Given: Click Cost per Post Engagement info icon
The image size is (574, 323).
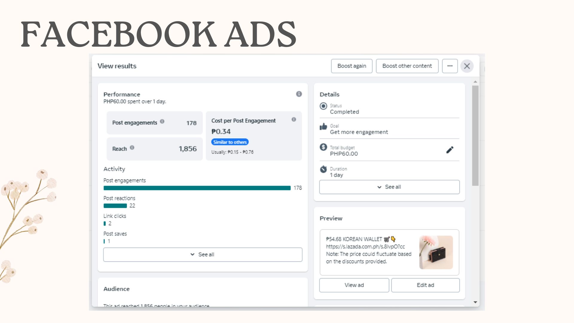Looking at the screenshot, I should click(294, 120).
